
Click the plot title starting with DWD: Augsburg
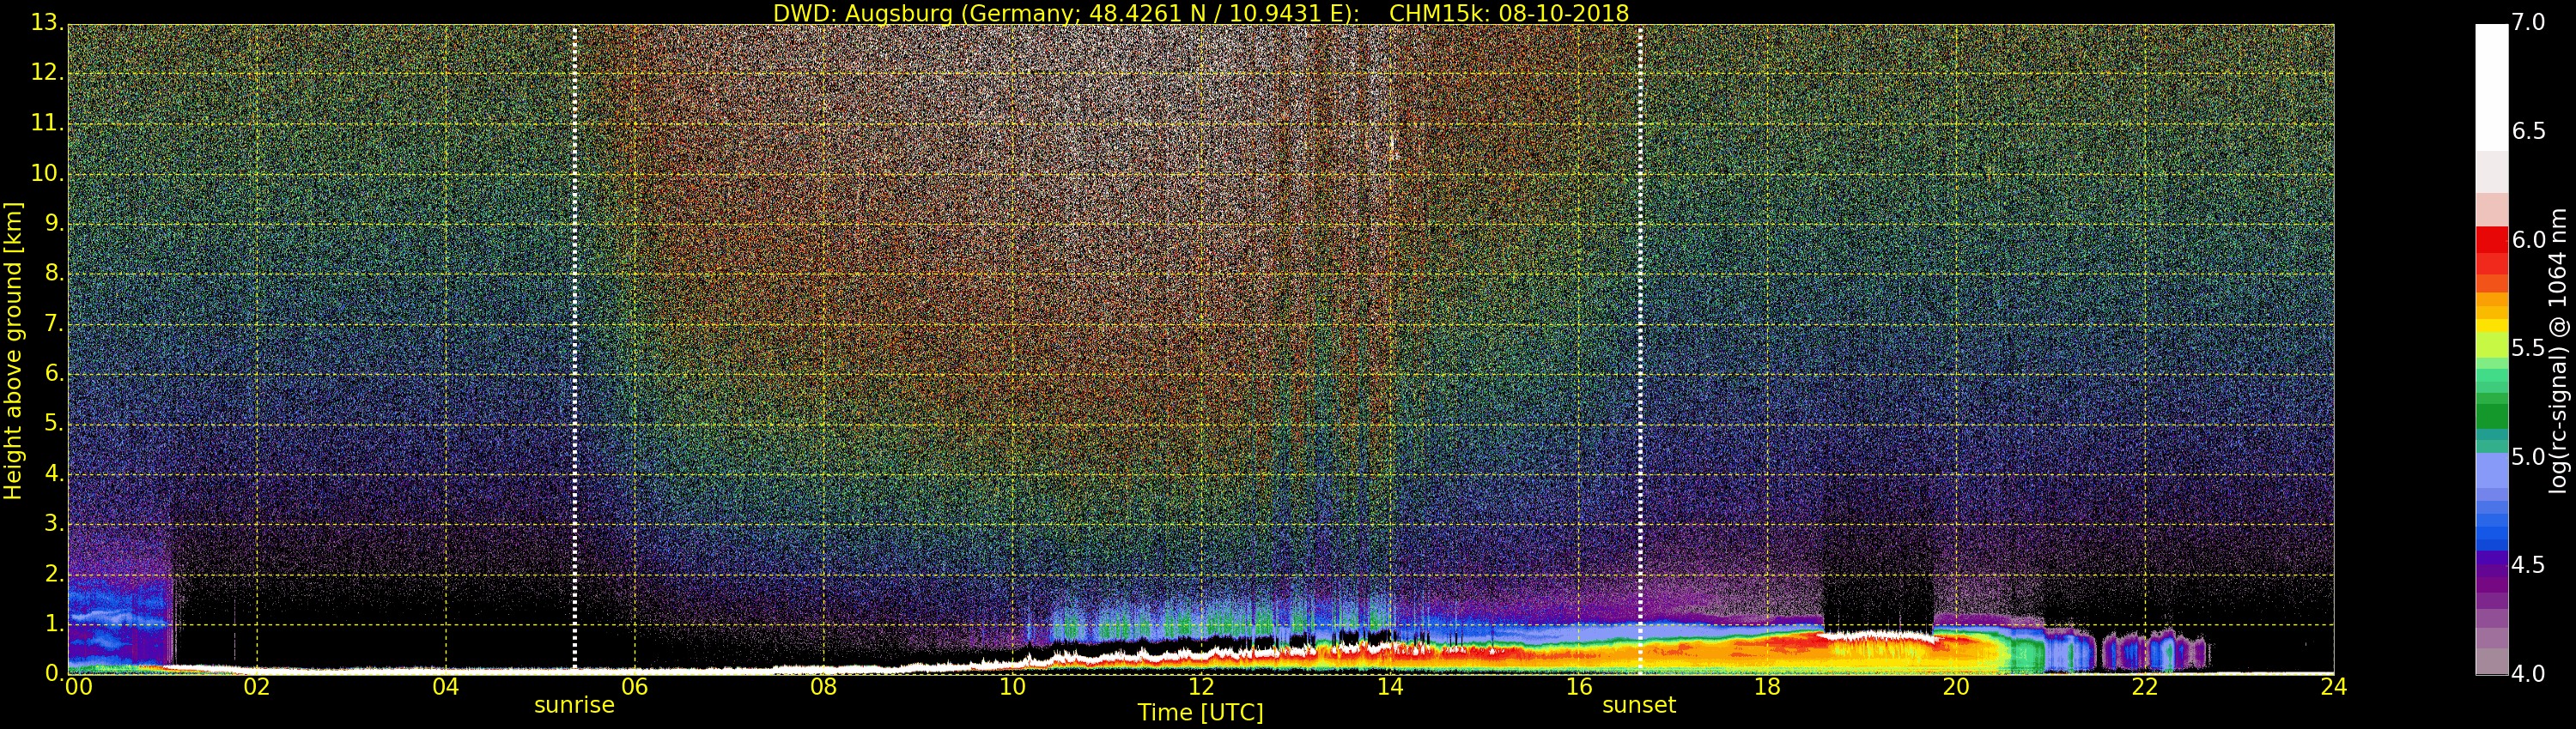pos(1200,13)
